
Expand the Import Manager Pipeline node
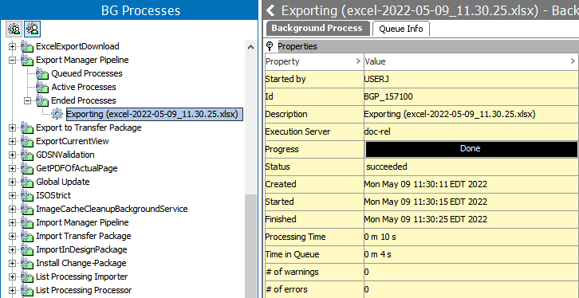coord(12,222)
